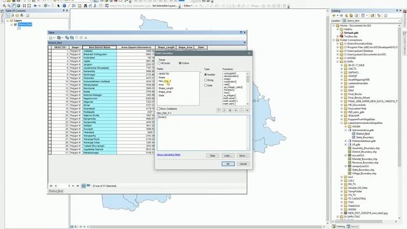This screenshot has width=407, height=229.
Task: Click List By Drawing Order icon in TOC
Action: [8, 15]
